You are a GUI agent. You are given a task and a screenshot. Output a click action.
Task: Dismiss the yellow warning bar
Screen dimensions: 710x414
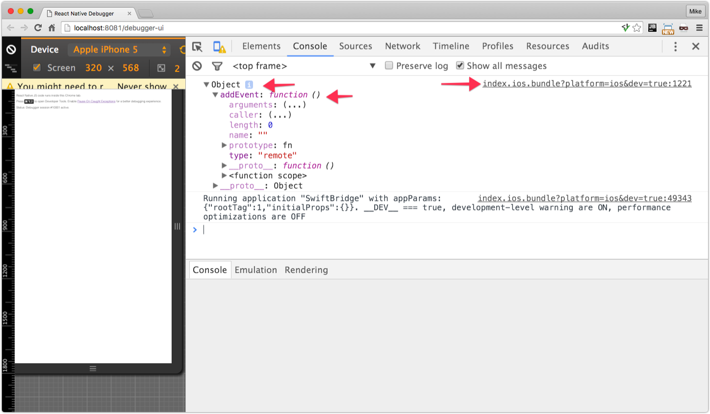(x=176, y=86)
